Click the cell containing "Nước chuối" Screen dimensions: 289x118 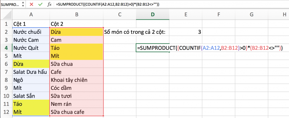pos(30,32)
